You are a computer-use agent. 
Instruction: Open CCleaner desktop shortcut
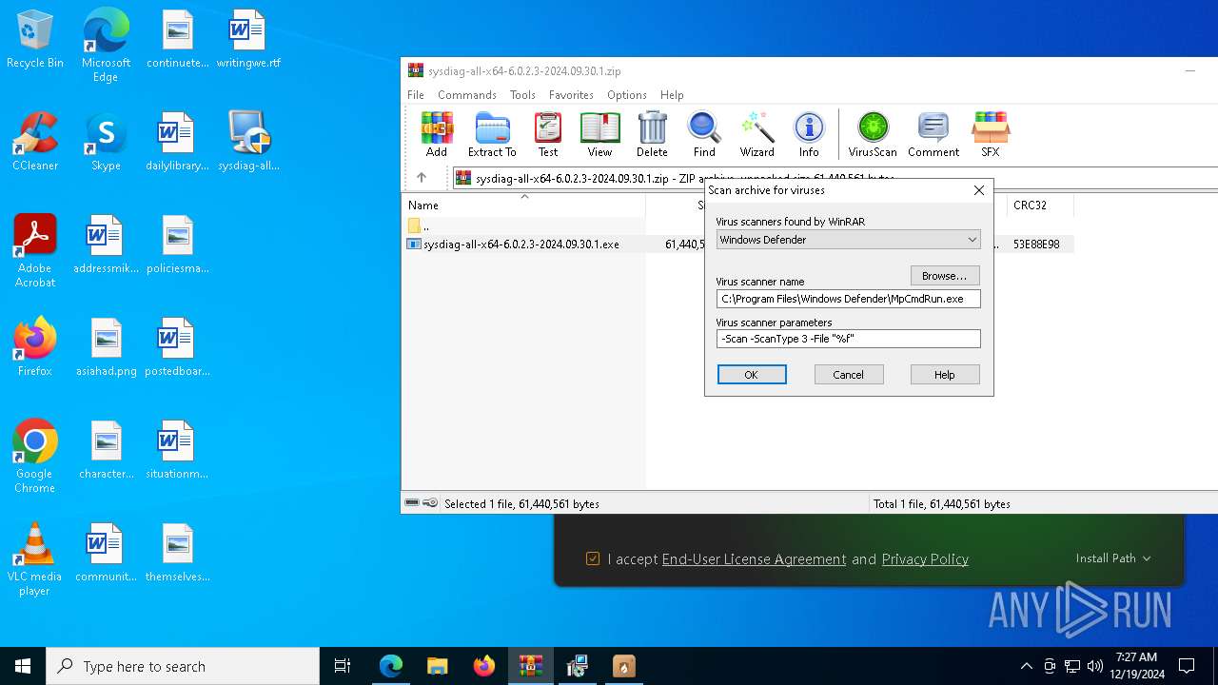(35, 142)
